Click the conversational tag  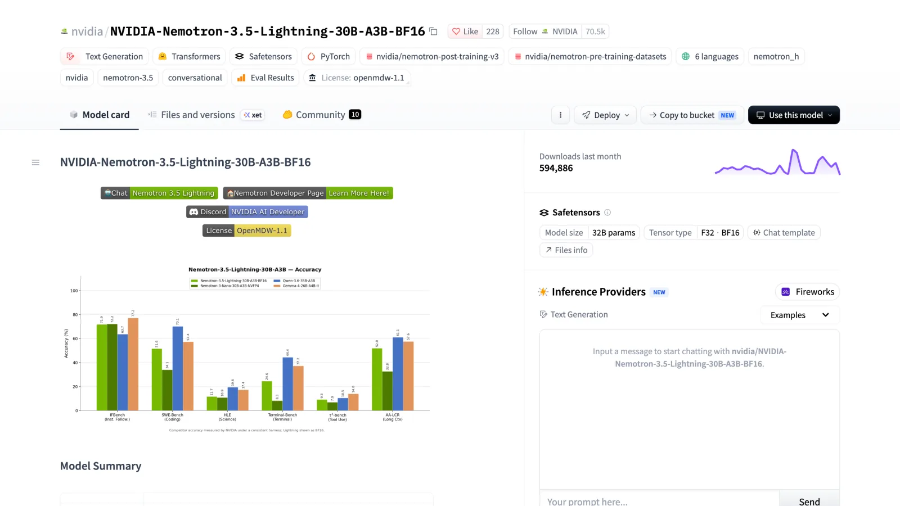195,78
